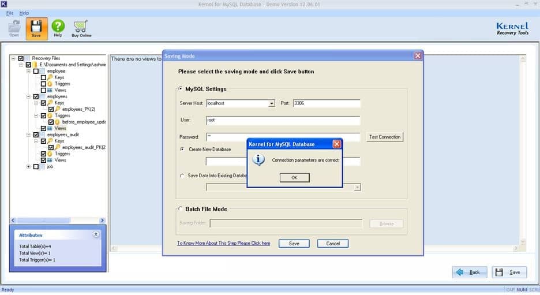Collapse the Attributes panel chevron
Image resolution: width=540 pixels, height=295 pixels.
click(96, 234)
